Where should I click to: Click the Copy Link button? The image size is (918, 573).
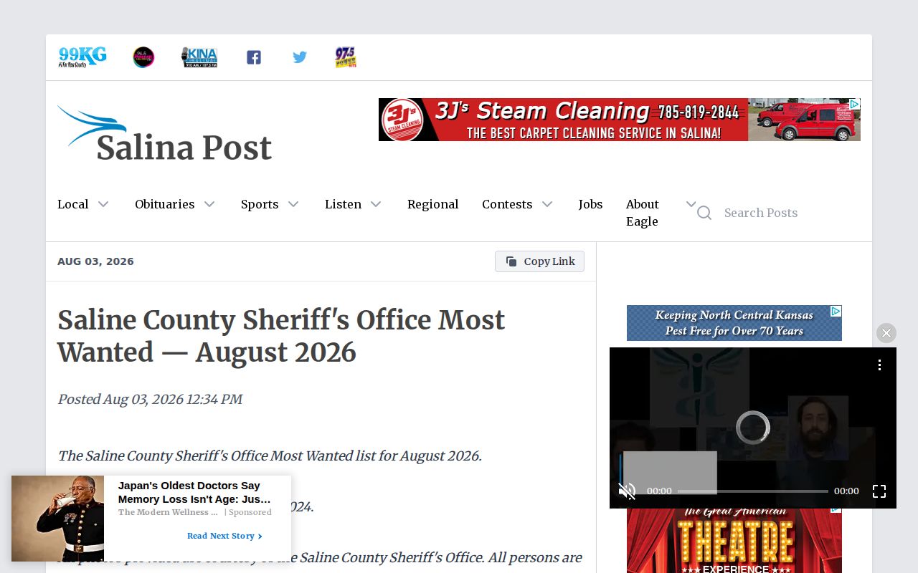tap(539, 261)
